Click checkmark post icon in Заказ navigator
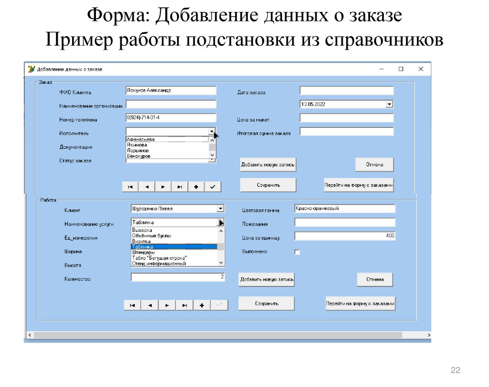 213,187
